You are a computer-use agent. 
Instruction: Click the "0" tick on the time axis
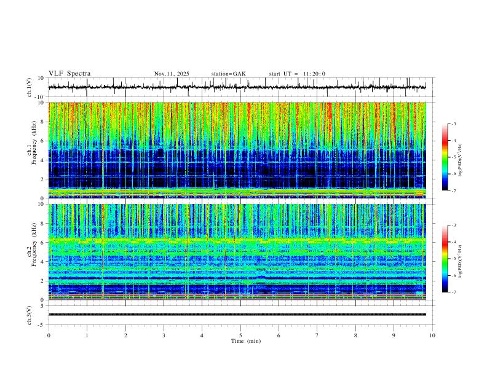coord(49,335)
